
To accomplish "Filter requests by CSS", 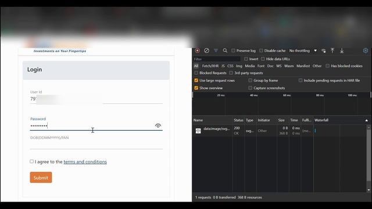I will click(x=230, y=66).
